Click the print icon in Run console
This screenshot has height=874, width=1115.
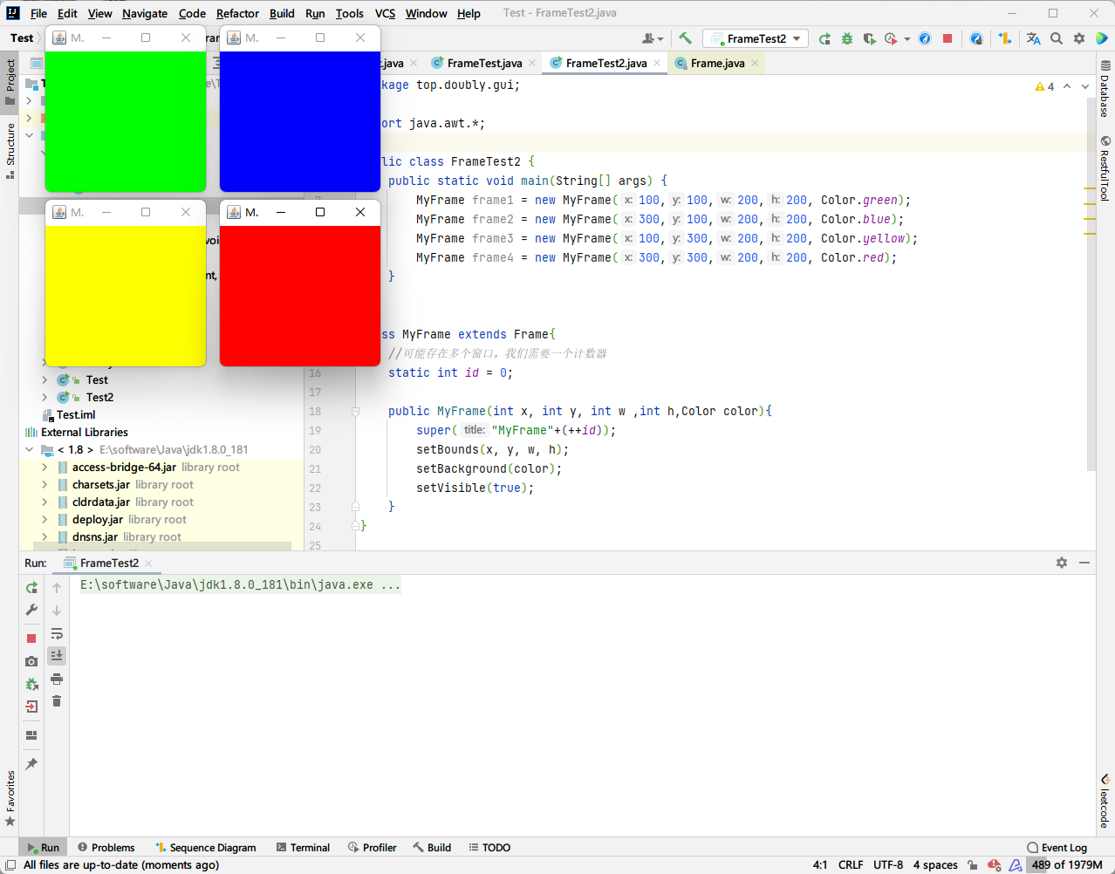(x=57, y=679)
